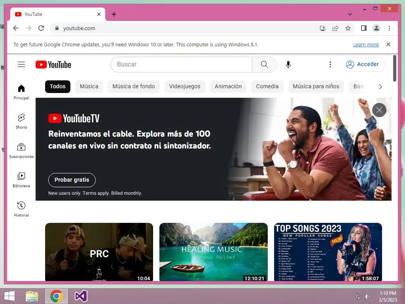
Task: Close the Chrome update notification bar
Action: (388, 44)
